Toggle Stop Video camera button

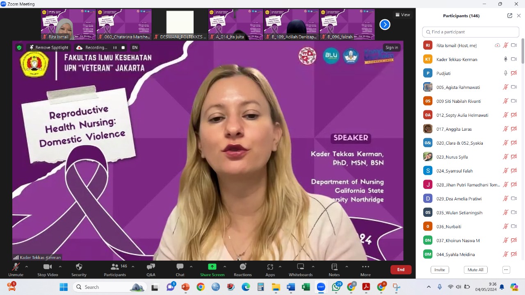click(48, 267)
